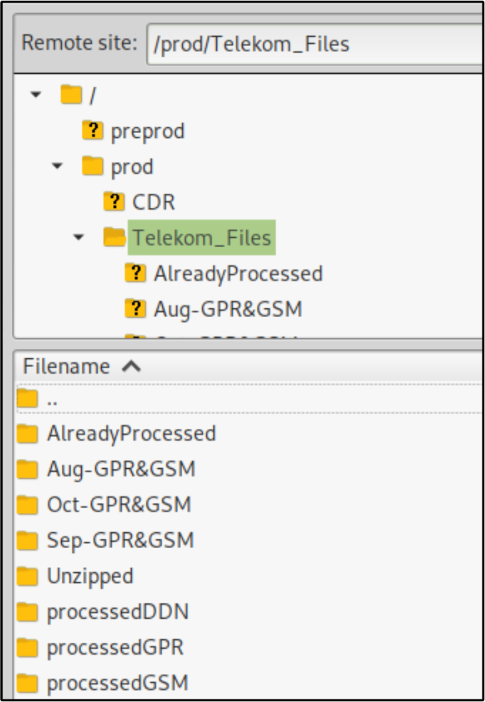Select Telekom_Files in the directory tree
The image size is (485, 702).
point(201,238)
